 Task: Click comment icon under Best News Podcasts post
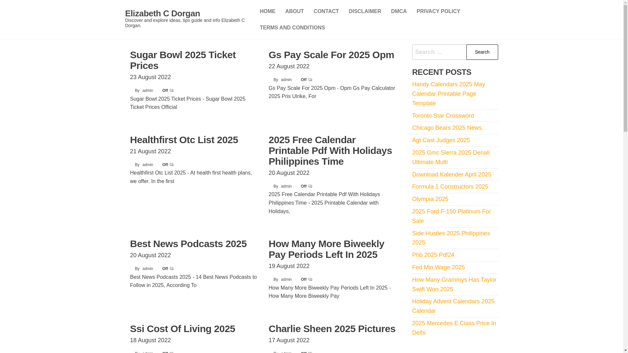tap(171, 269)
